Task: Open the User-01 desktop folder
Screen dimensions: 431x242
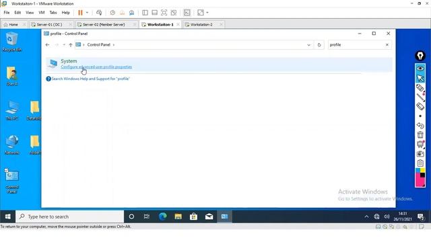Action: [12, 76]
